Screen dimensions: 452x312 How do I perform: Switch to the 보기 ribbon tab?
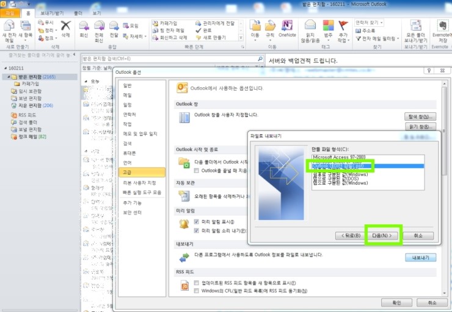(97, 13)
